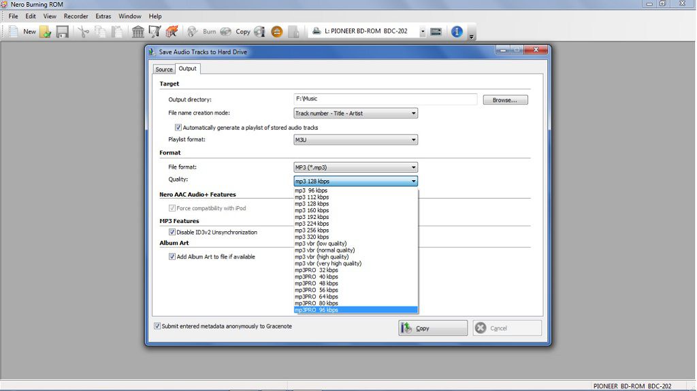697x391 pixels.
Task: Open the Extras menu
Action: (103, 16)
